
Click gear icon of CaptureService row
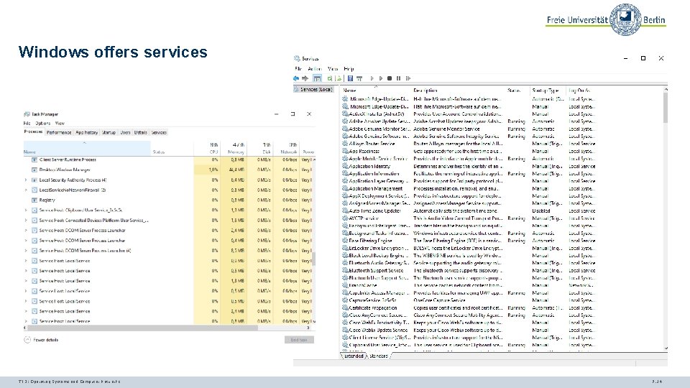(346, 300)
